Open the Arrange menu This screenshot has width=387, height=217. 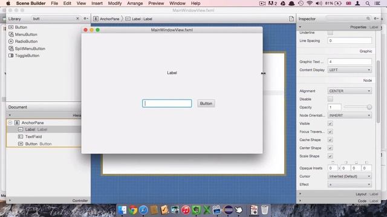pos(135,4)
